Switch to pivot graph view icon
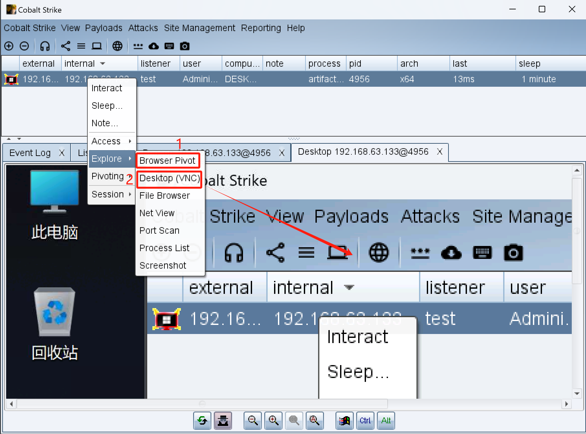This screenshot has height=434, width=586. click(x=66, y=46)
